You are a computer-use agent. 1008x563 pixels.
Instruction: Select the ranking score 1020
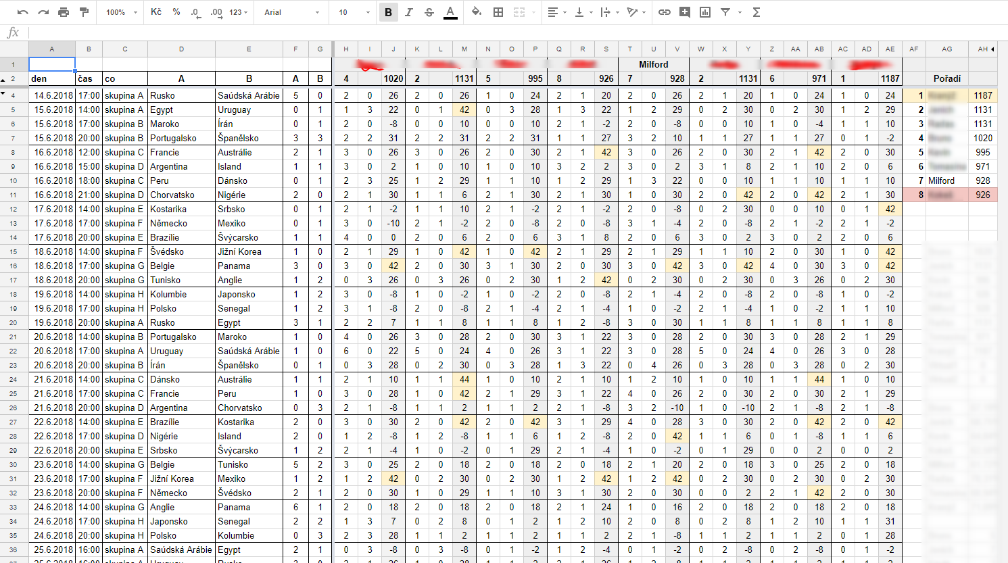(x=983, y=138)
